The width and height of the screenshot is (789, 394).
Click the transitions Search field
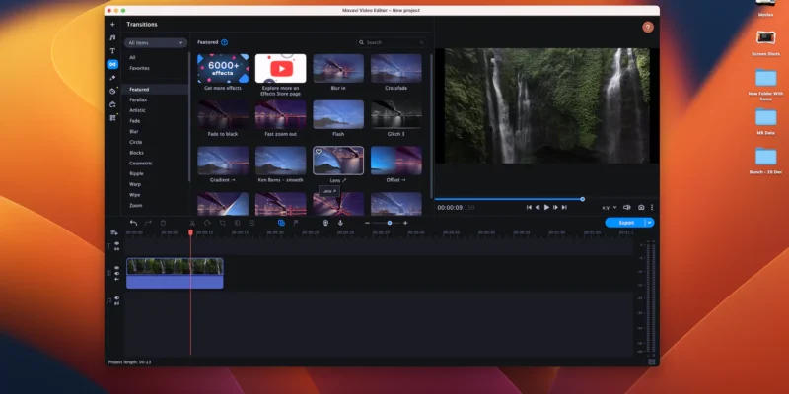pyautogui.click(x=392, y=42)
